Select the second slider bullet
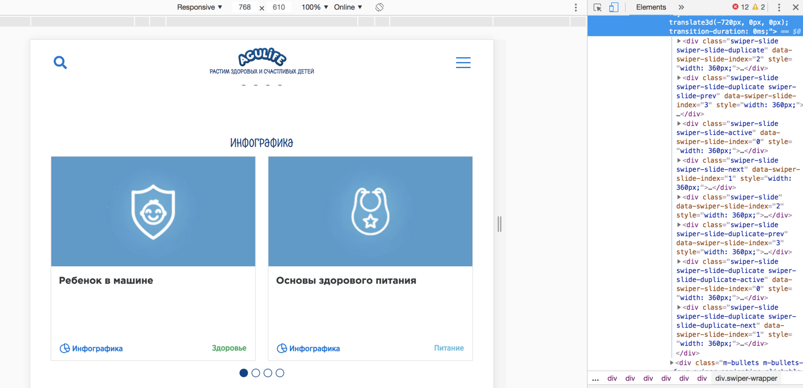 click(x=256, y=373)
